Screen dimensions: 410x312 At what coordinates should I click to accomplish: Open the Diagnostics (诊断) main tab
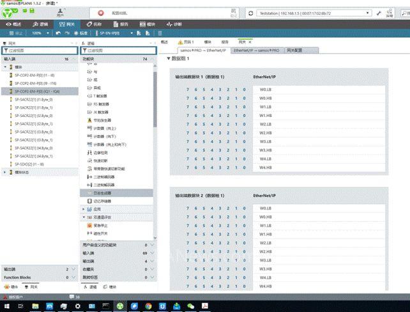point(174,24)
